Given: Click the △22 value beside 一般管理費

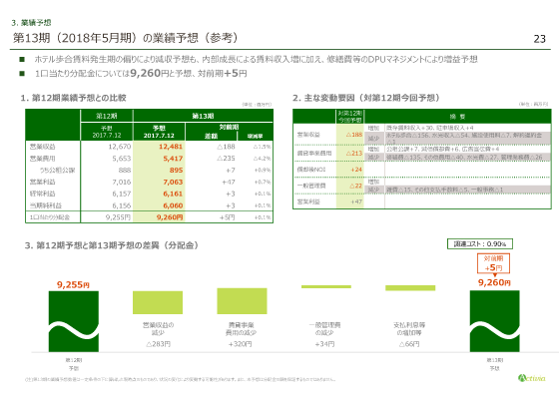Looking at the screenshot, I should tap(355, 186).
